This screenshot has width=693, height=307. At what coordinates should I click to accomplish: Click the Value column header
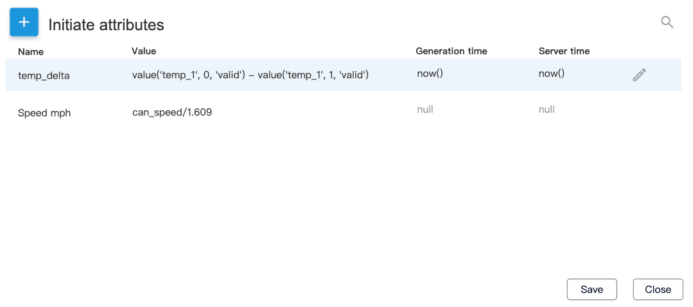(144, 51)
